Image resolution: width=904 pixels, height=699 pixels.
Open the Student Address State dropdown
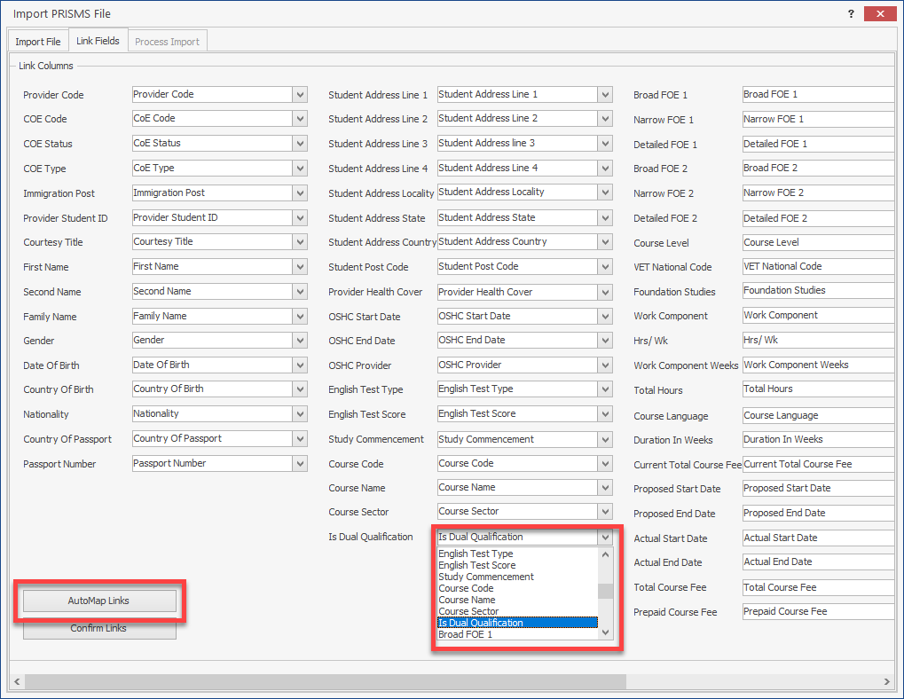click(x=605, y=218)
